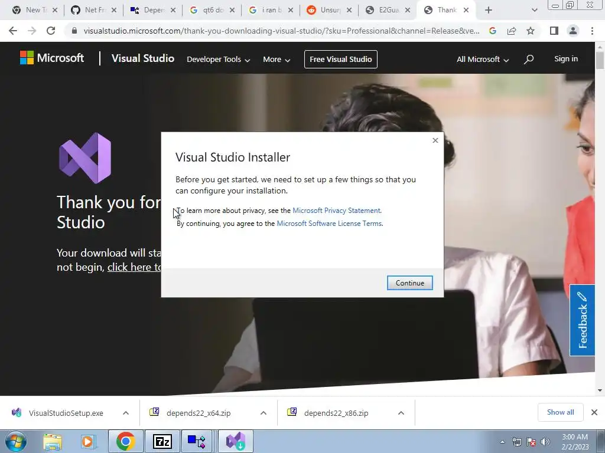Image resolution: width=605 pixels, height=453 pixels.
Task: Switch to the Visual Studio Installer taskbar icon
Action: click(x=236, y=441)
